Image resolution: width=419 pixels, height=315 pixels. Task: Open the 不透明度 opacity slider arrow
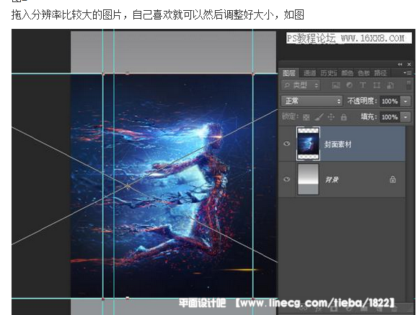pos(405,101)
